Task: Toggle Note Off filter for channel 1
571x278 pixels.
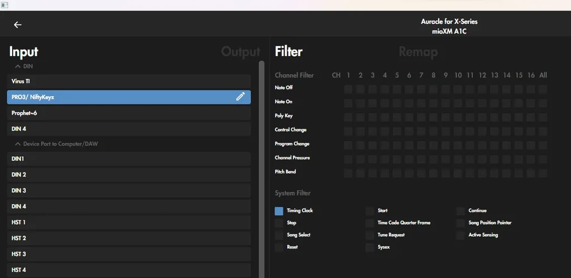Action: click(x=348, y=89)
